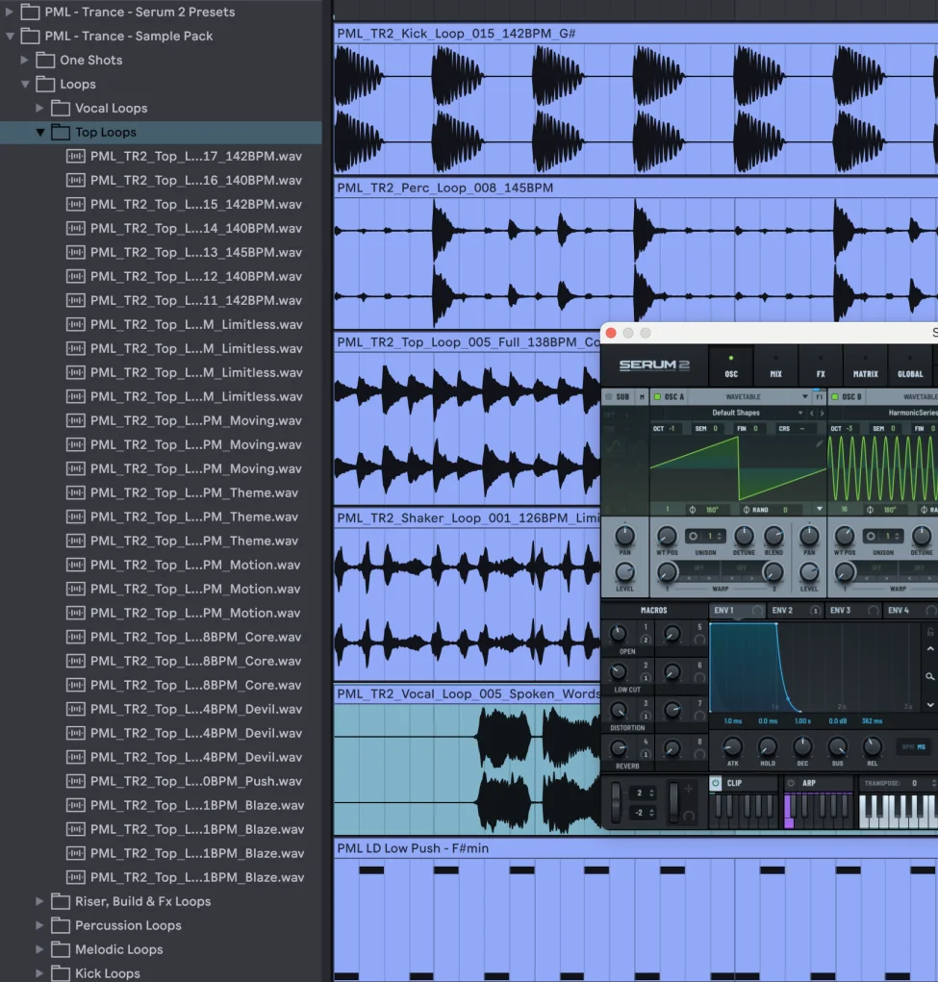Select the ENV 2 envelope tab
The width and height of the screenshot is (938, 982).
(x=783, y=611)
